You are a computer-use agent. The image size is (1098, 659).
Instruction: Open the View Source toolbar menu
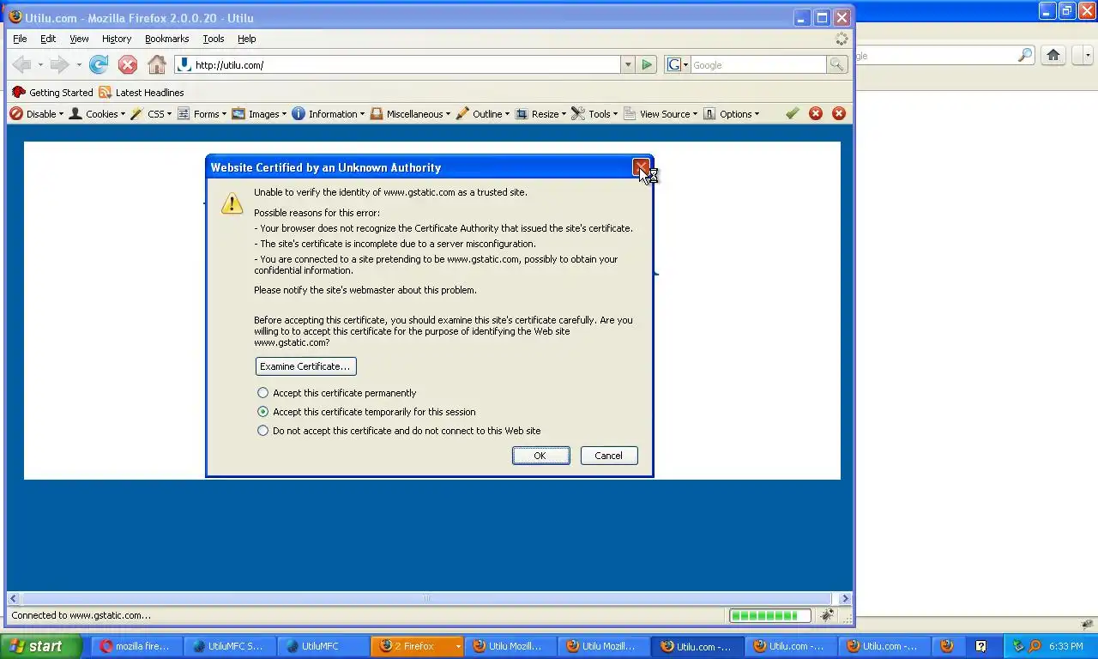(x=661, y=113)
